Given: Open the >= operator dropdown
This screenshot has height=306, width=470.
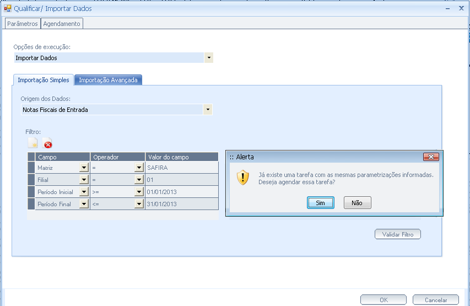Looking at the screenshot, I should (139, 191).
